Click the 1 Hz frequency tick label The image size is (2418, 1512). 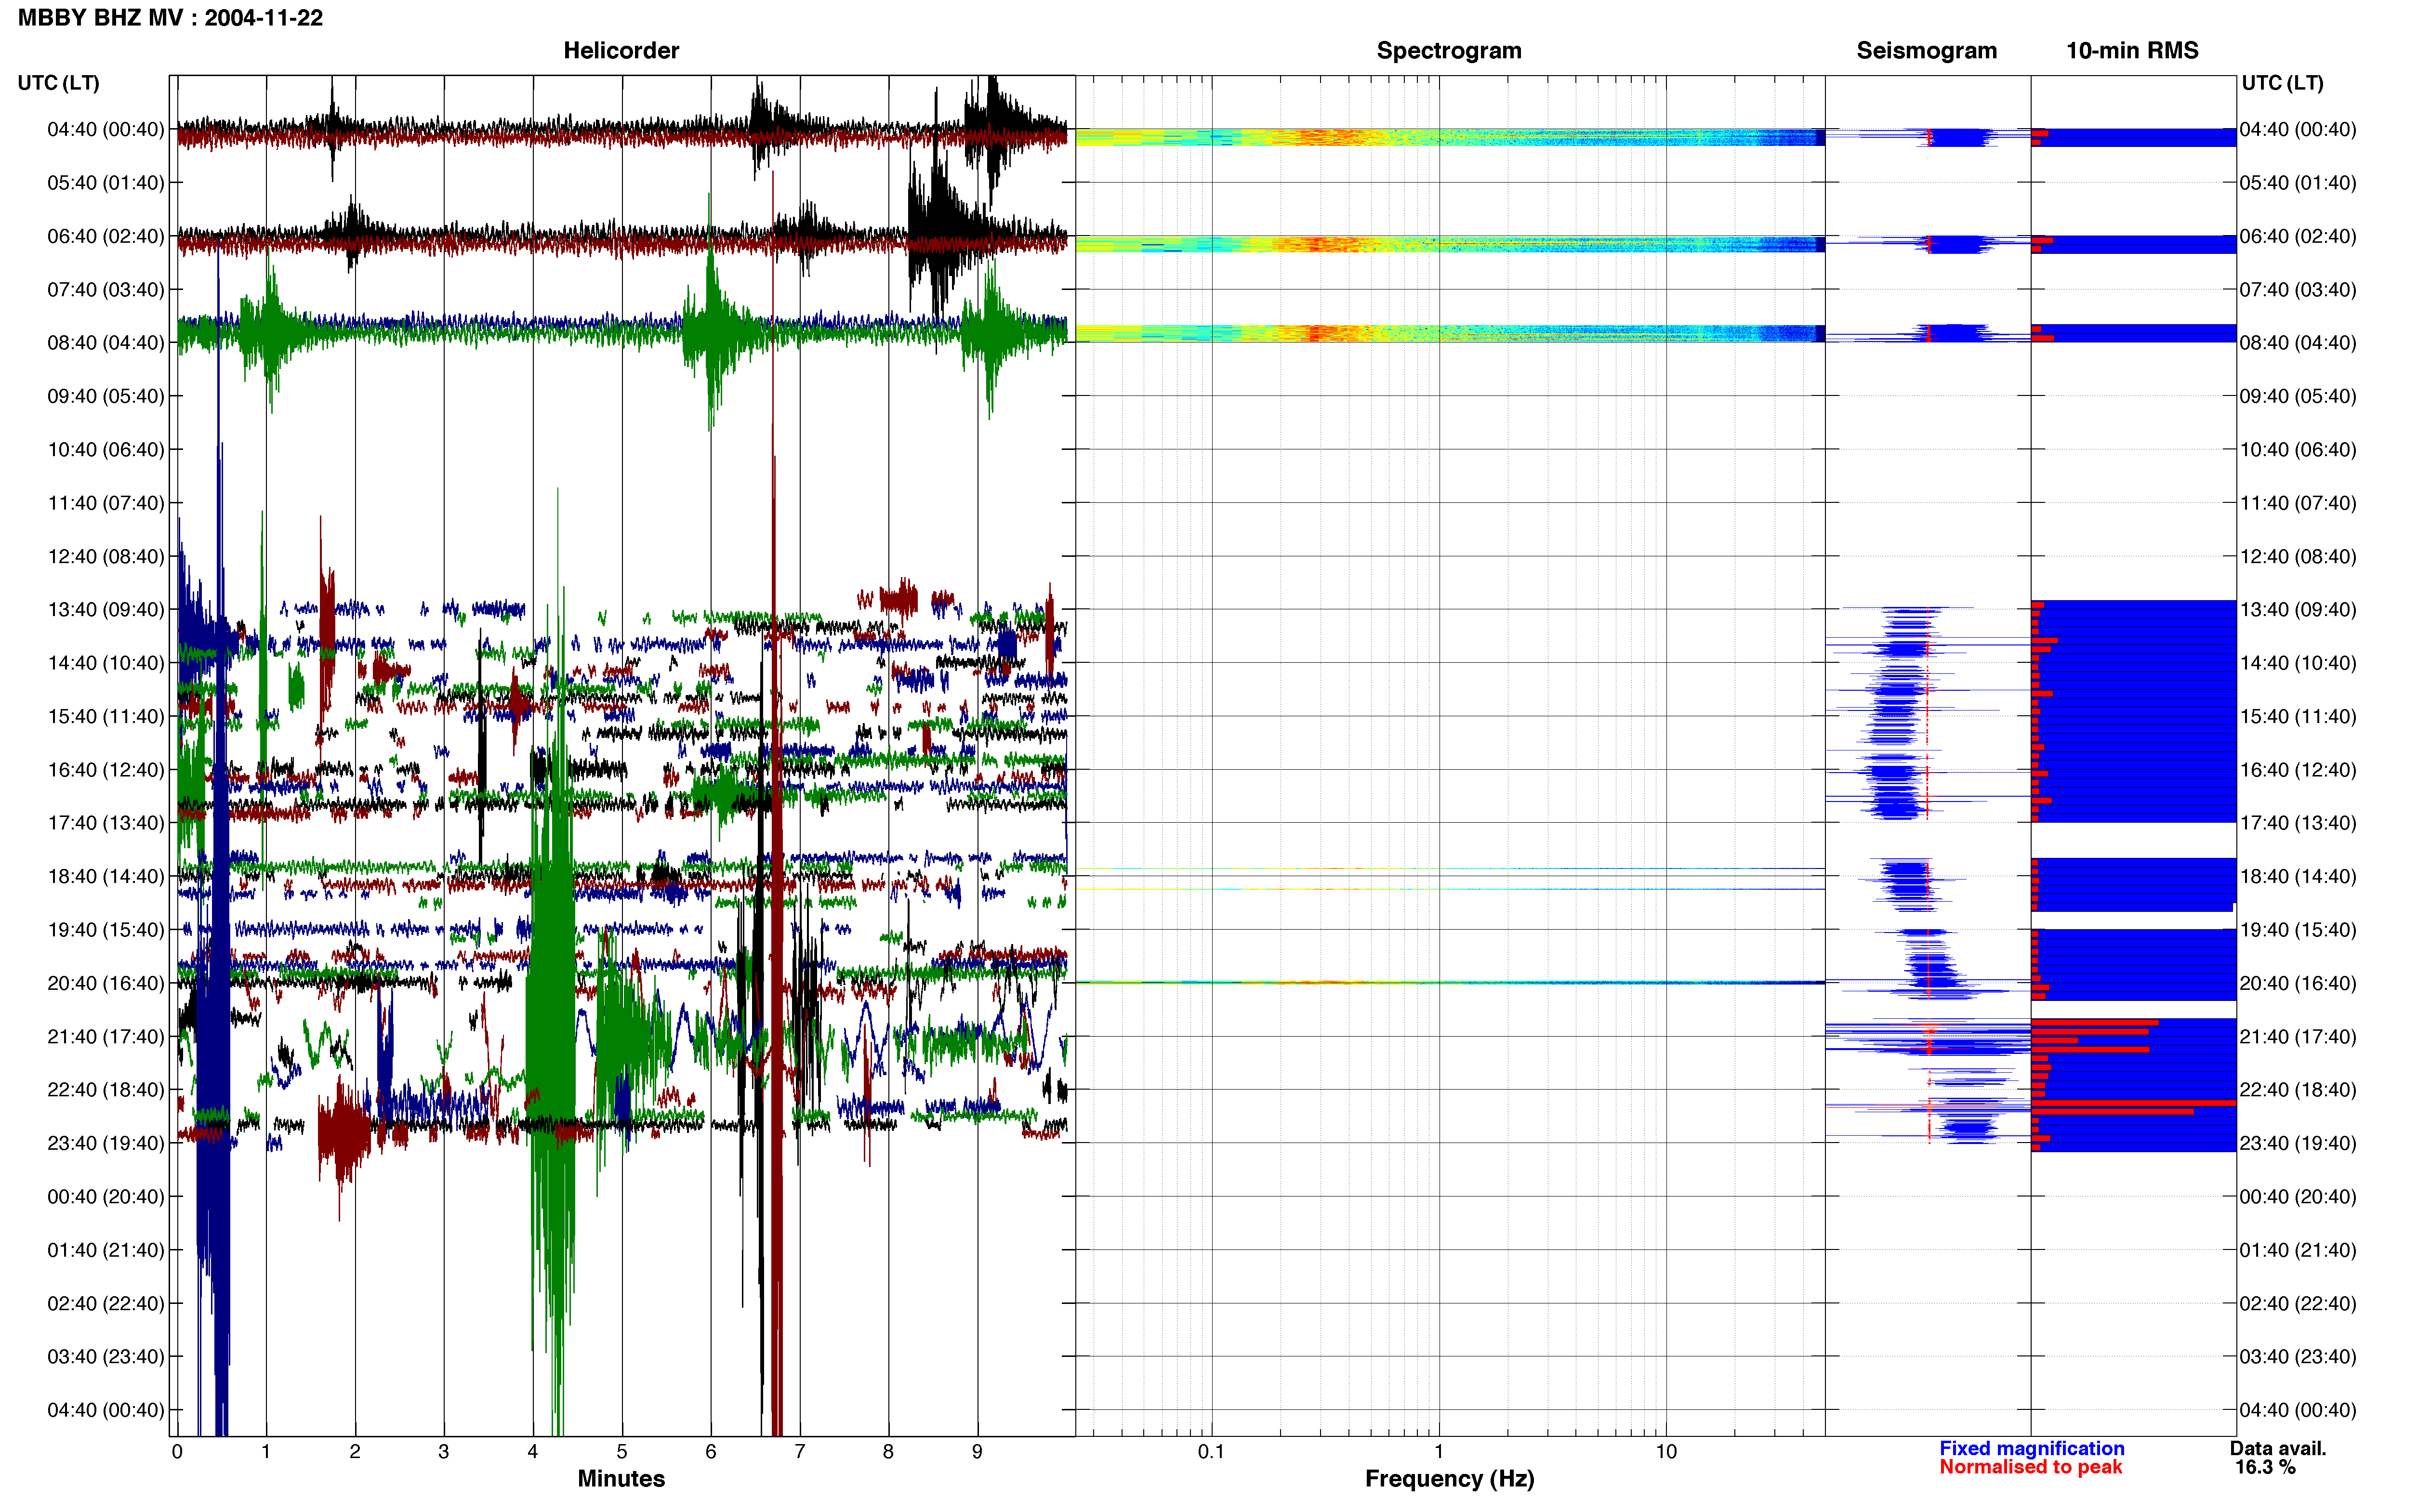(1439, 1451)
